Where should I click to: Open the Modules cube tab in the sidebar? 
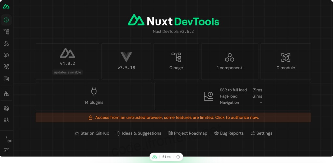7,67
